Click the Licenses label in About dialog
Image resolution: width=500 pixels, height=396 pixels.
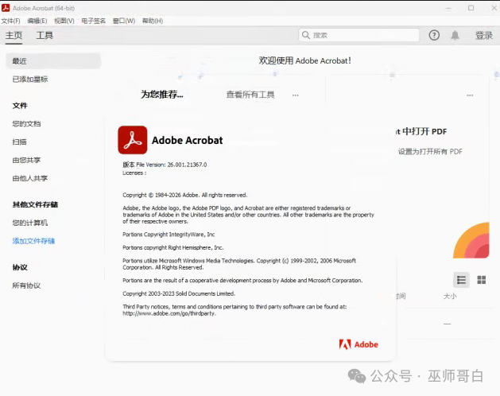pyautogui.click(x=134, y=173)
